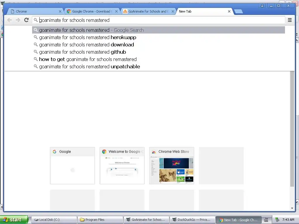The height and width of the screenshot is (224, 299).
Task: Switch to Local Disk (C:) taskbar window
Action: coord(54,220)
